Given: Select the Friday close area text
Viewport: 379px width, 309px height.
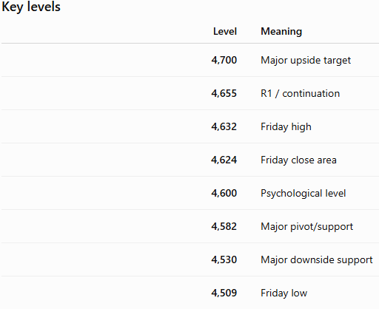Looking at the screenshot, I should click(x=298, y=160).
